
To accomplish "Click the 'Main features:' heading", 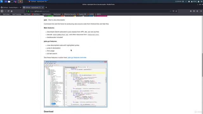I will click(49, 28).
